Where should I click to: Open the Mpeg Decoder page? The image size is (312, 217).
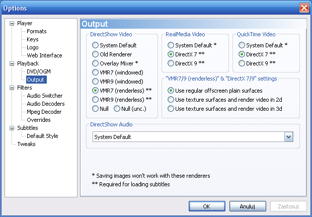point(44,112)
